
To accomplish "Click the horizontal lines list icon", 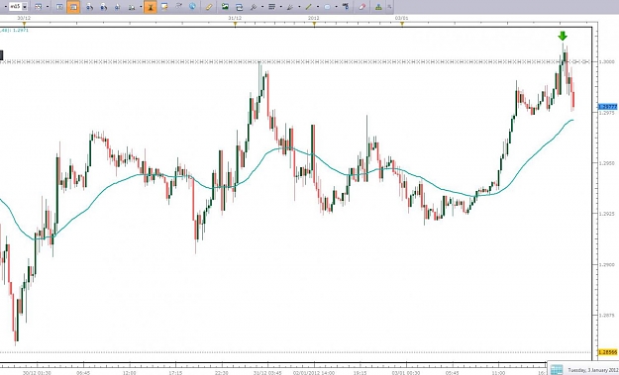I will pyautogui.click(x=272, y=7).
